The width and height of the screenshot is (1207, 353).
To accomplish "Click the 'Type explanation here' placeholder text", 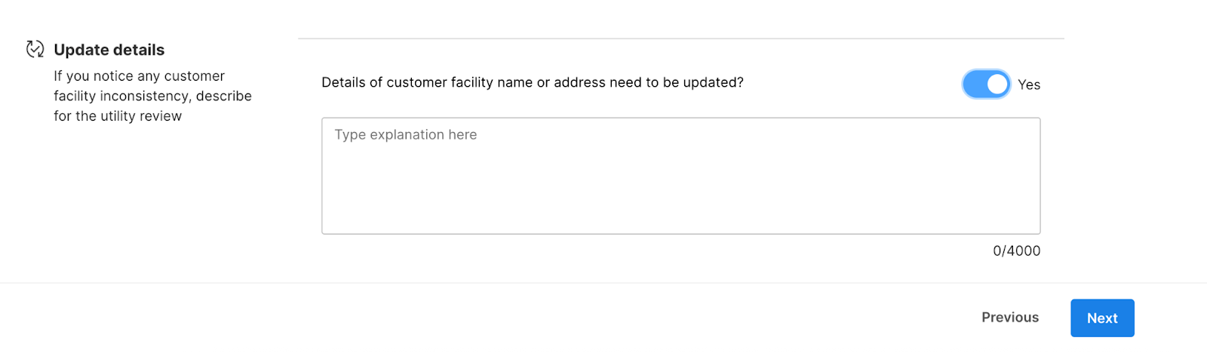I will [x=406, y=135].
